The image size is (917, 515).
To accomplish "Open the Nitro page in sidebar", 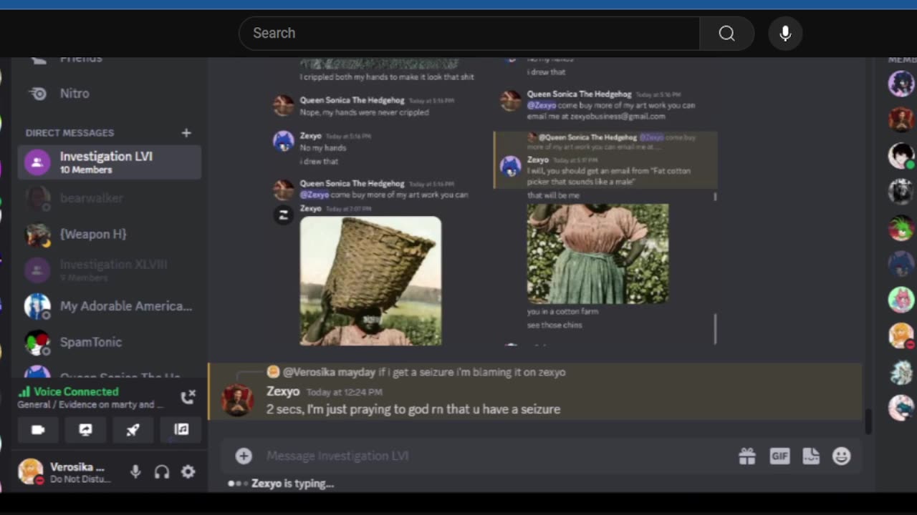I will (109, 94).
